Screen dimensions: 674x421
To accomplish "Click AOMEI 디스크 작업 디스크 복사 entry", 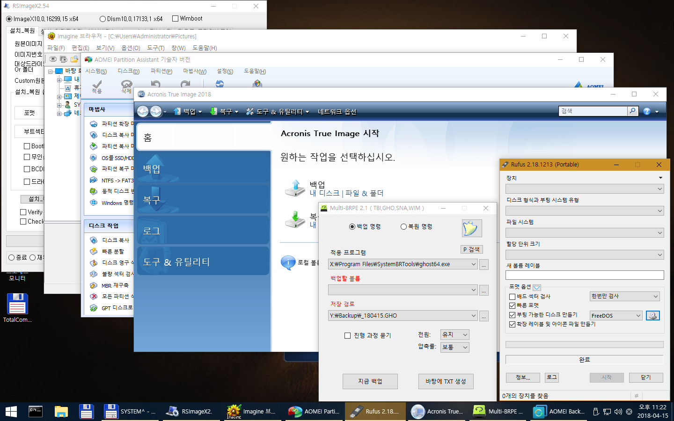I will tap(115, 240).
